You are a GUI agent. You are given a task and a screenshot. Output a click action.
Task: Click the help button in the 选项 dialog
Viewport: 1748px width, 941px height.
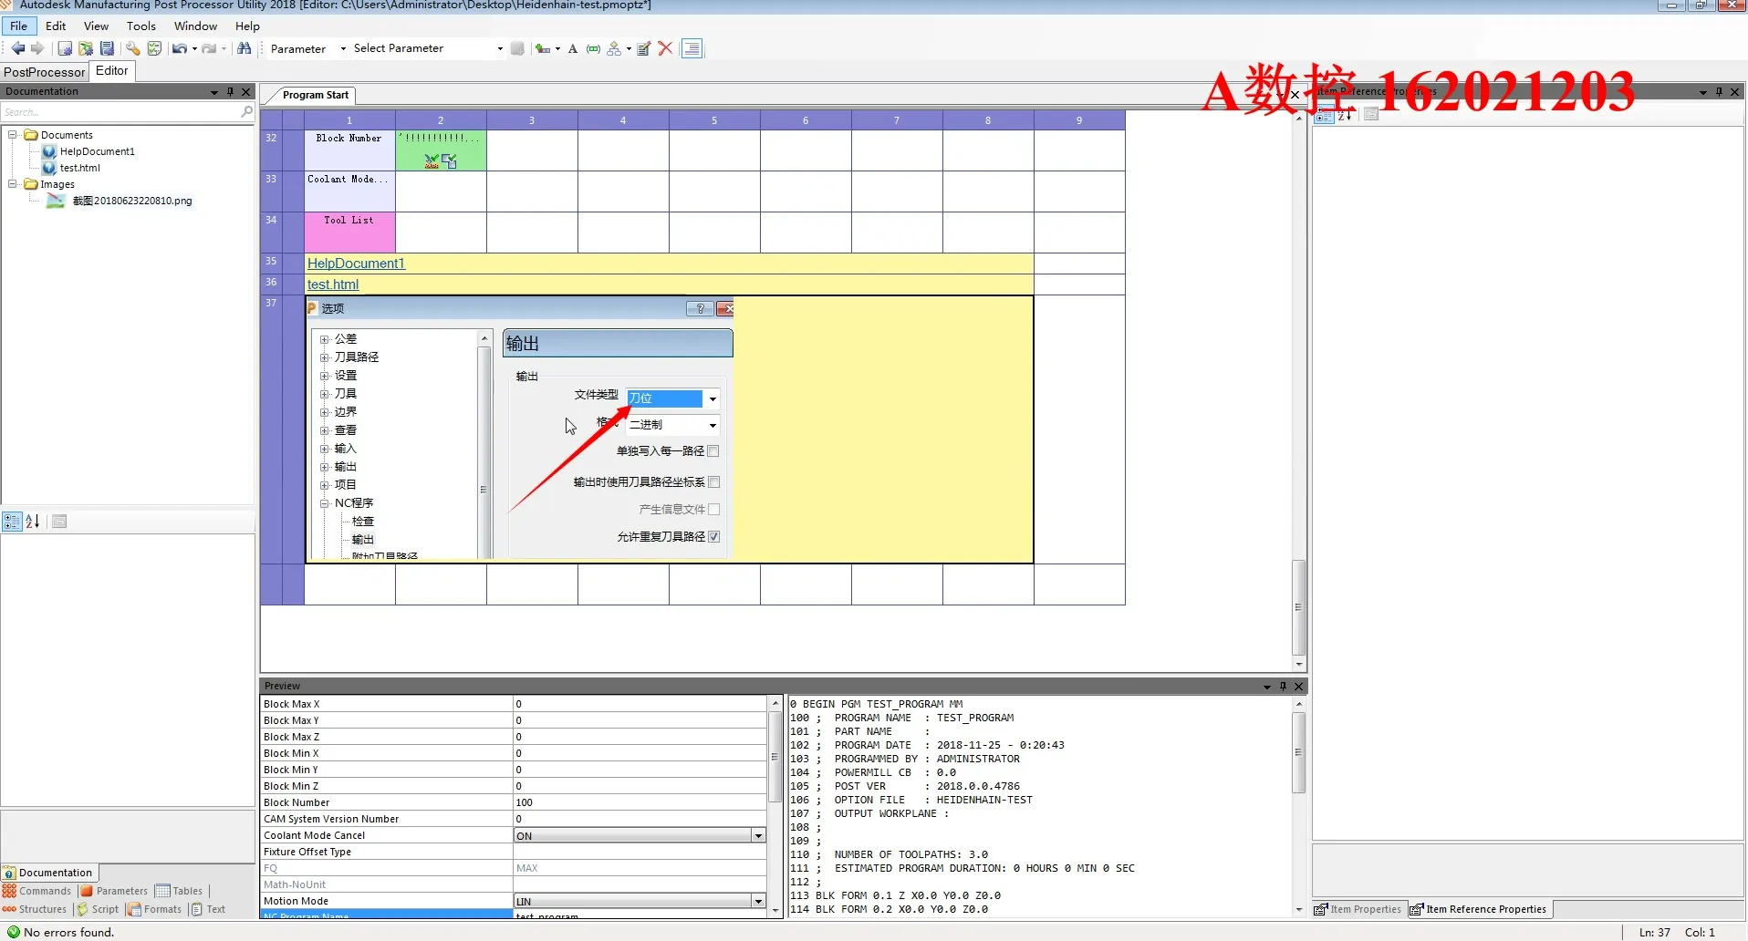click(x=700, y=308)
